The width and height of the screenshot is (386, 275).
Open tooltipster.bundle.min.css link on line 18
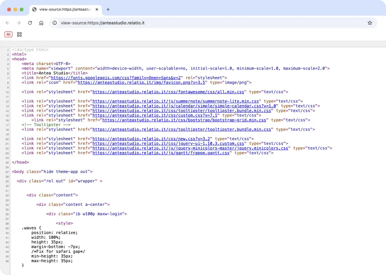(182, 129)
